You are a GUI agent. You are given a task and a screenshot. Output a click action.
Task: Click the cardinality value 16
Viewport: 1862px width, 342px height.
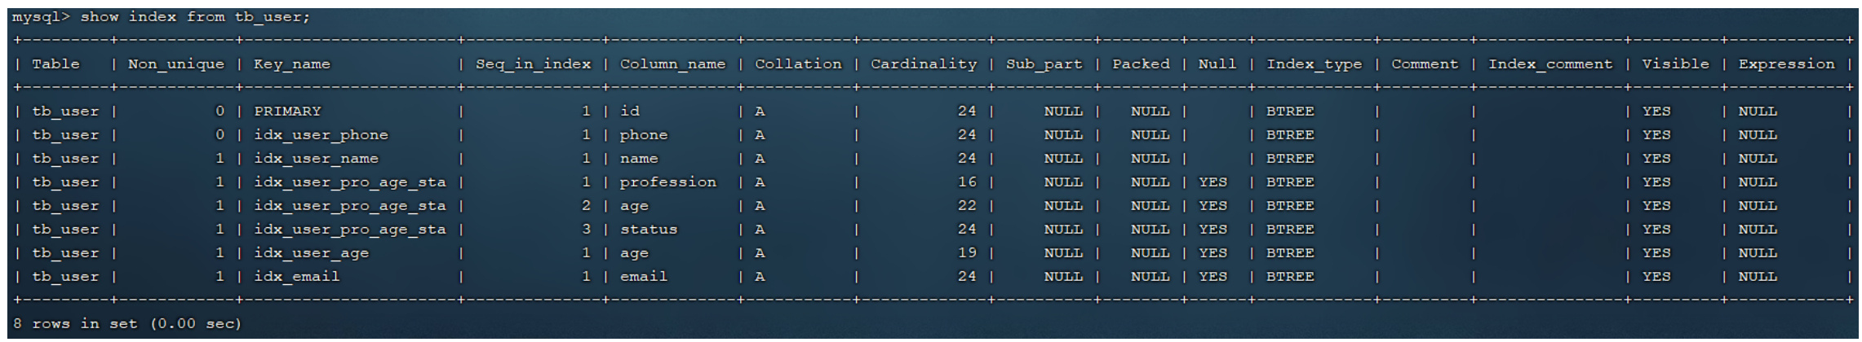coord(967,182)
